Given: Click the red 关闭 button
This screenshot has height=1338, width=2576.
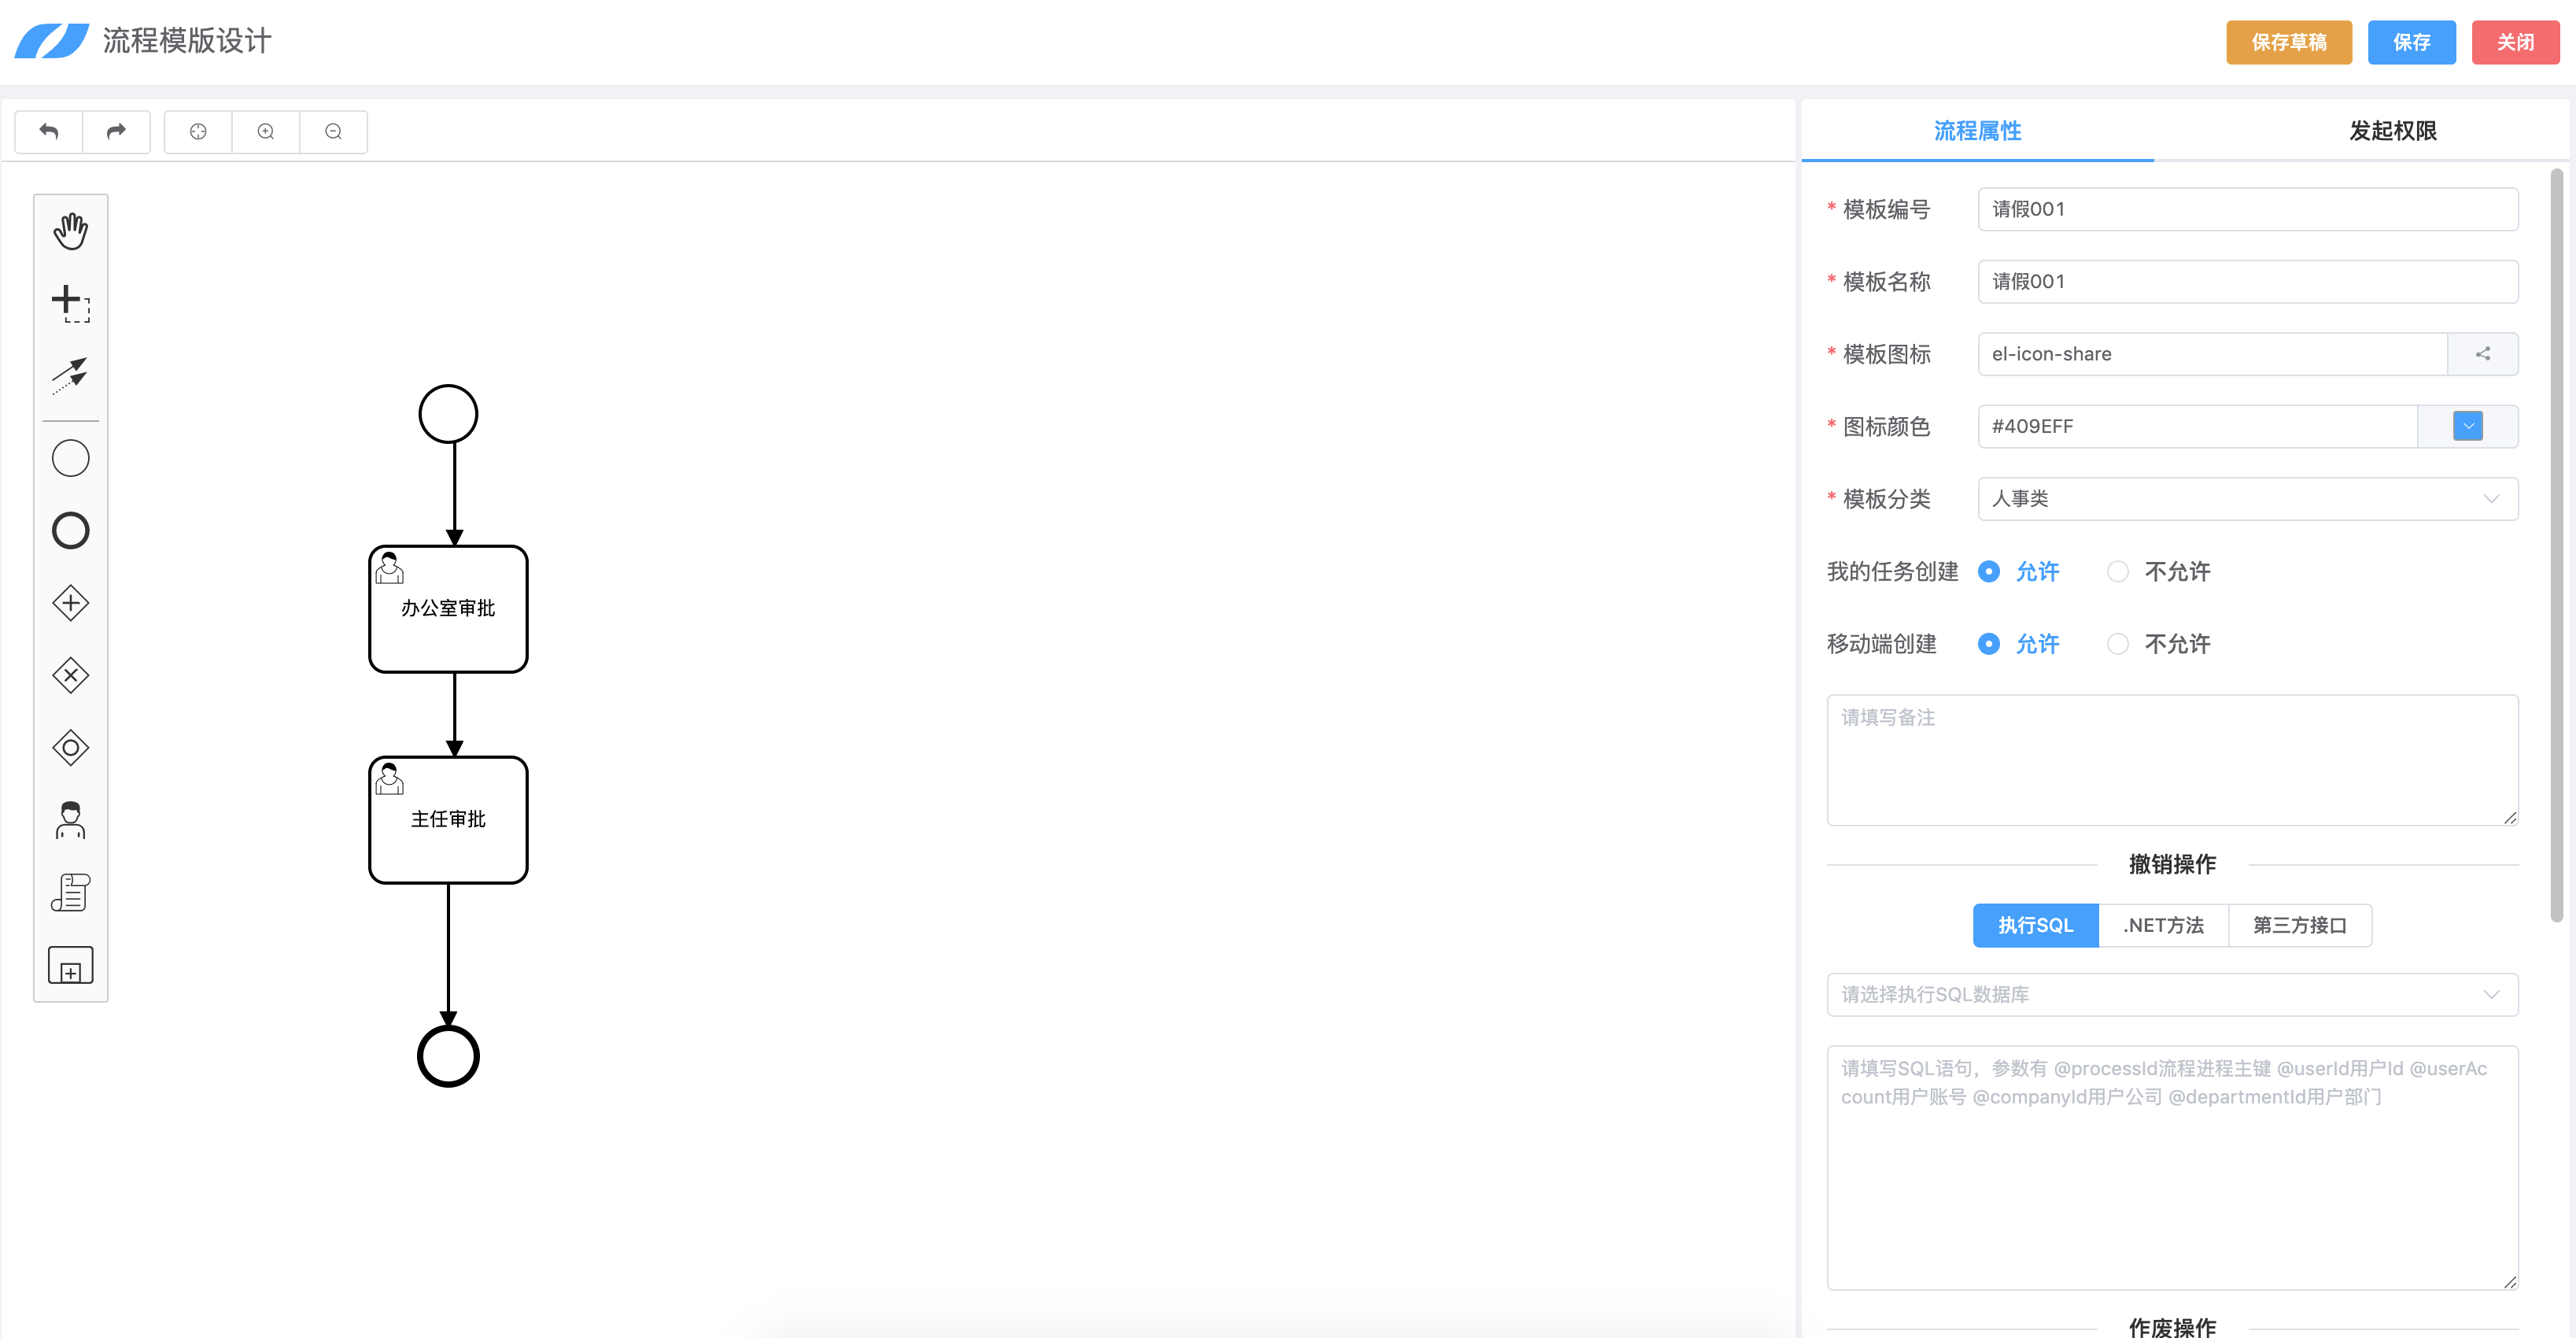Looking at the screenshot, I should tap(2515, 42).
